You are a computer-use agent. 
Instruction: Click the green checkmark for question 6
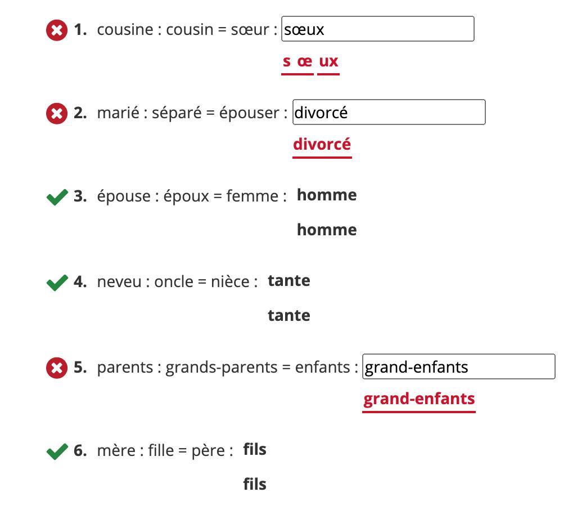(x=57, y=451)
